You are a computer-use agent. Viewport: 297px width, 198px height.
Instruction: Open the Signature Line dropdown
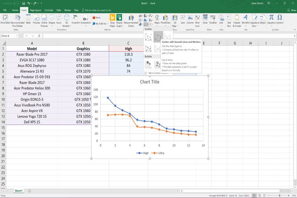click(x=255, y=21)
